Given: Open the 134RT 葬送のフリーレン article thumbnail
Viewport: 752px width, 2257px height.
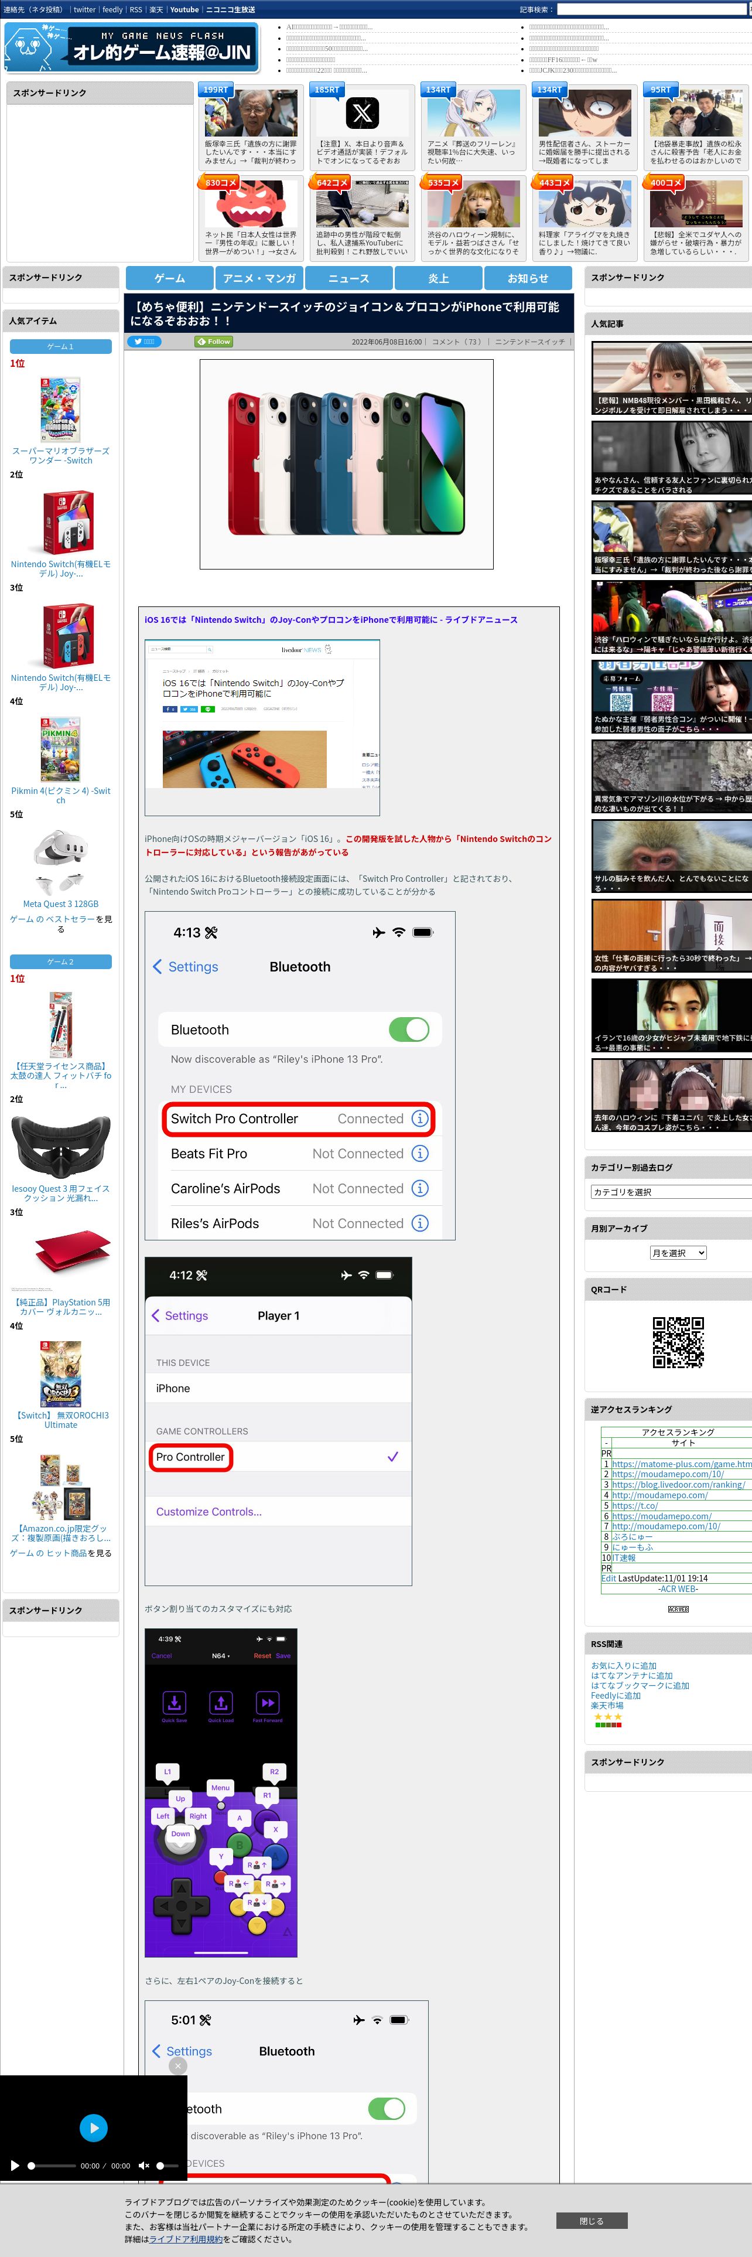Looking at the screenshot, I should point(473,112).
